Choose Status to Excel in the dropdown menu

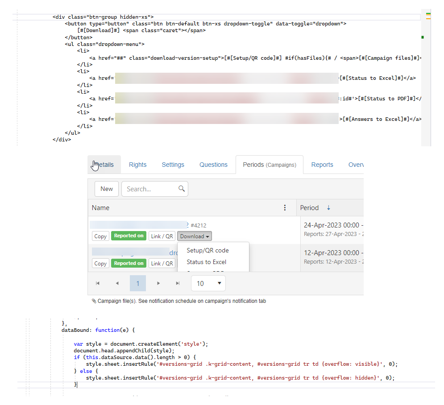click(x=206, y=262)
